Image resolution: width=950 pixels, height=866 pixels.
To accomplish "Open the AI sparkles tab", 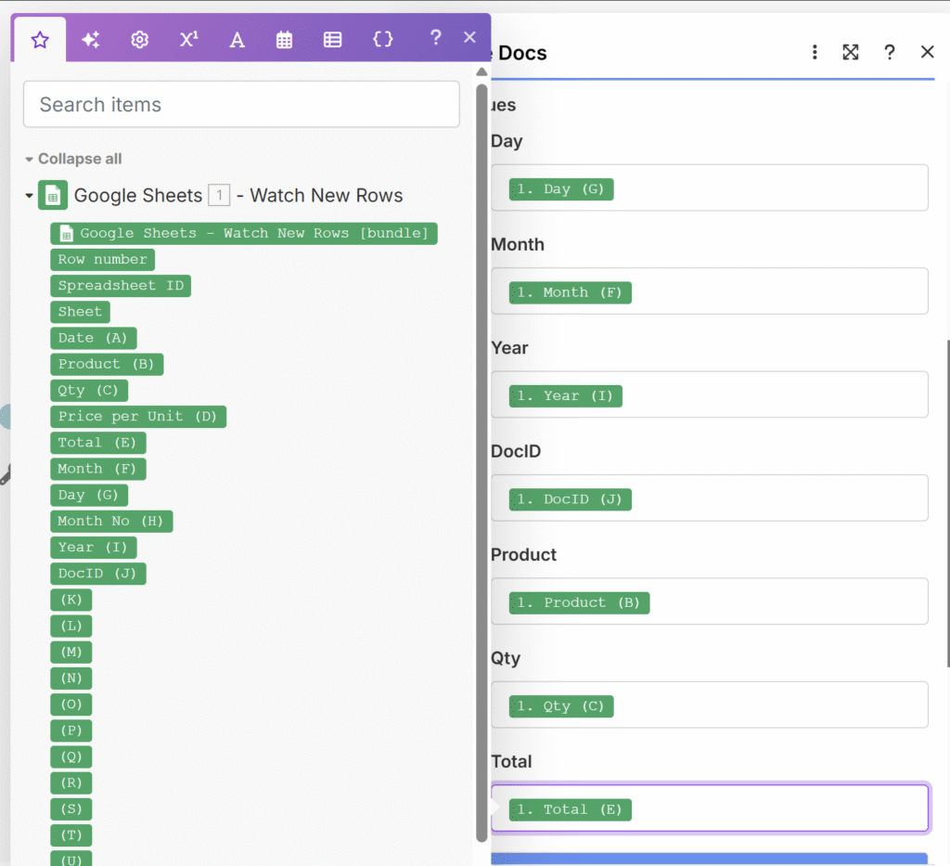I will pyautogui.click(x=90, y=40).
